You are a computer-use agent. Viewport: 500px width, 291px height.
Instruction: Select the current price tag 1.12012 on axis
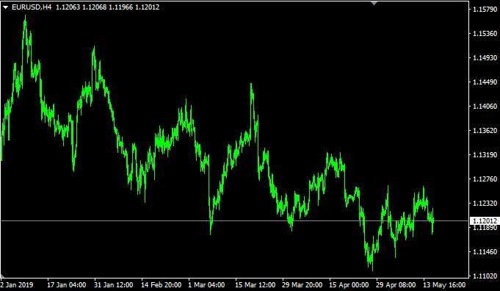485,220
